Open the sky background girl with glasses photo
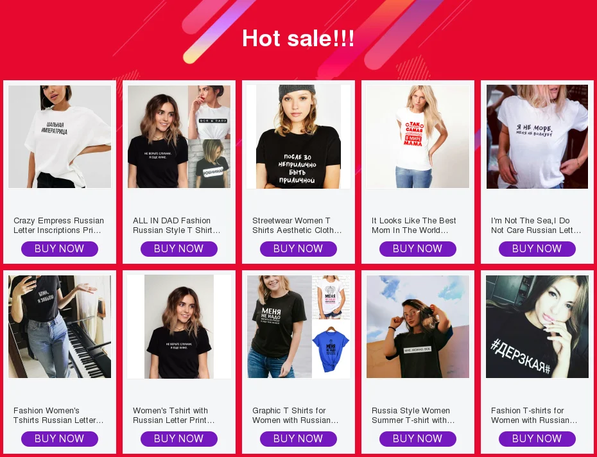The width and height of the screenshot is (597, 457). pyautogui.click(x=418, y=327)
